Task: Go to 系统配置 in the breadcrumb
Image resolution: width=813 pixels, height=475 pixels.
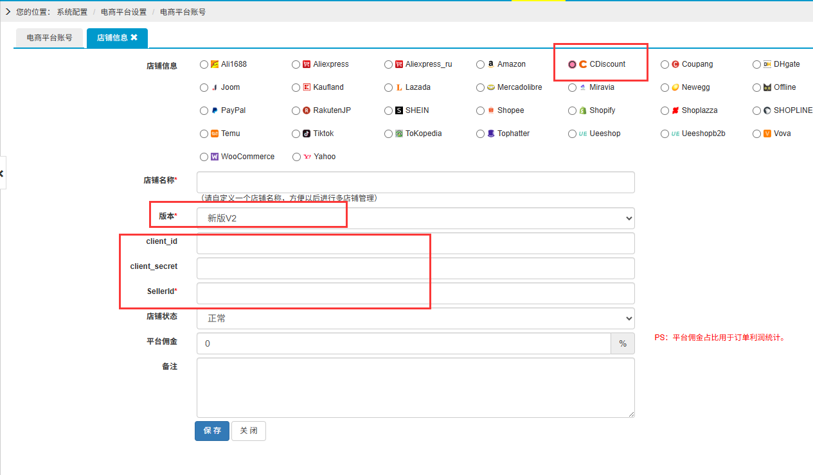Action: [72, 12]
